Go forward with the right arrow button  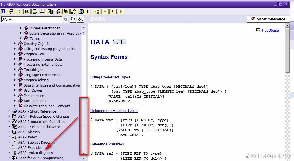tap(121, 12)
